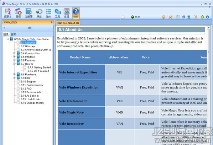This screenshot has height=145, width=213.
Task: Open the blue info icon dropdown
Action: pyautogui.click(x=208, y=17)
